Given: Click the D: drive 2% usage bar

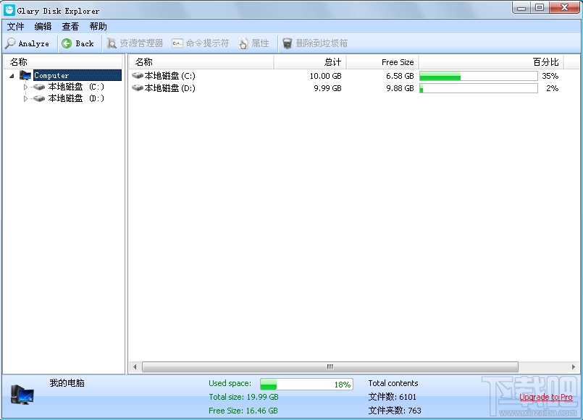Looking at the screenshot, I should [479, 88].
